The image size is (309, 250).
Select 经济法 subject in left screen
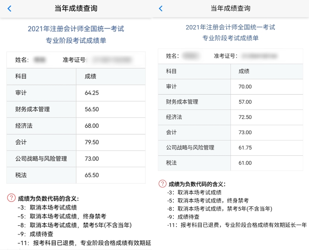coord(24,126)
